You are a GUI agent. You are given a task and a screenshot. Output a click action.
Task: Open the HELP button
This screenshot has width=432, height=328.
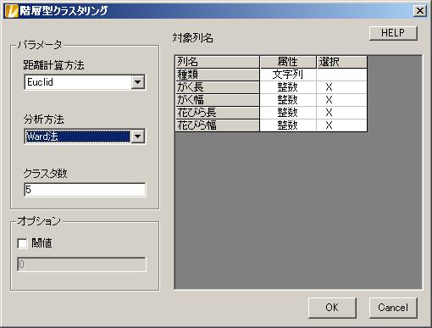pos(393,33)
